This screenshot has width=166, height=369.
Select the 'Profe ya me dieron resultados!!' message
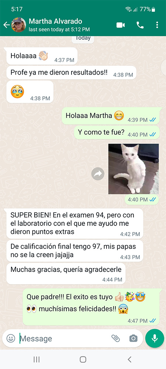(x=72, y=72)
